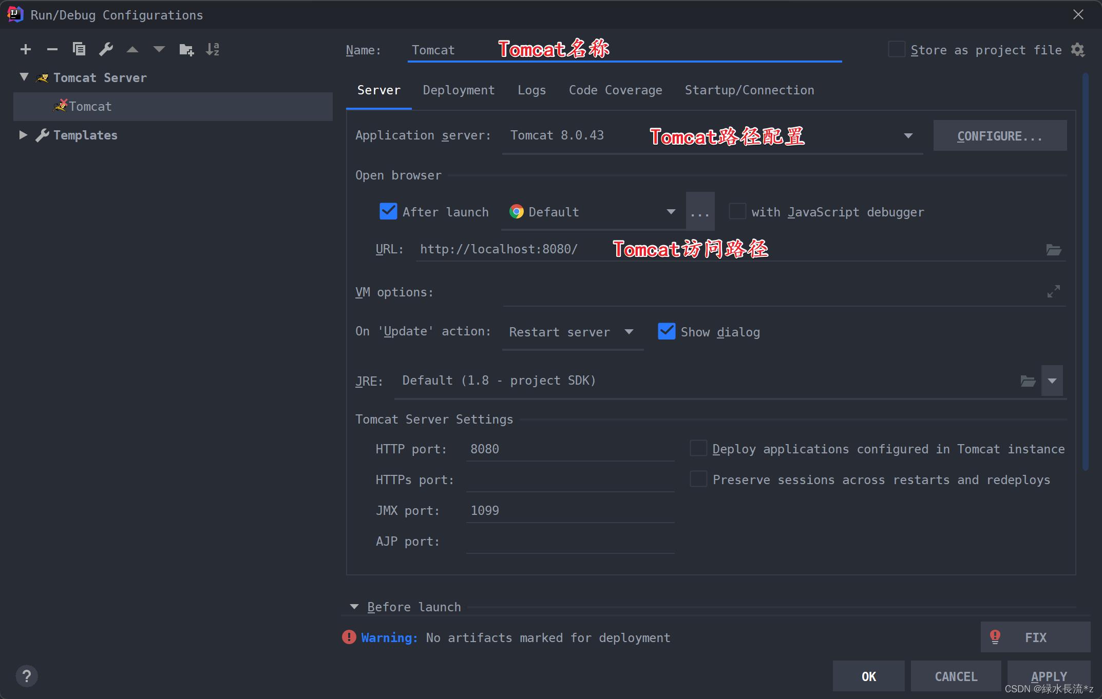Open edit templates wrench icon
The width and height of the screenshot is (1102, 699).
coord(106,49)
